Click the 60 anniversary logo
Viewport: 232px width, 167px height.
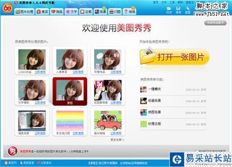click(7, 8)
